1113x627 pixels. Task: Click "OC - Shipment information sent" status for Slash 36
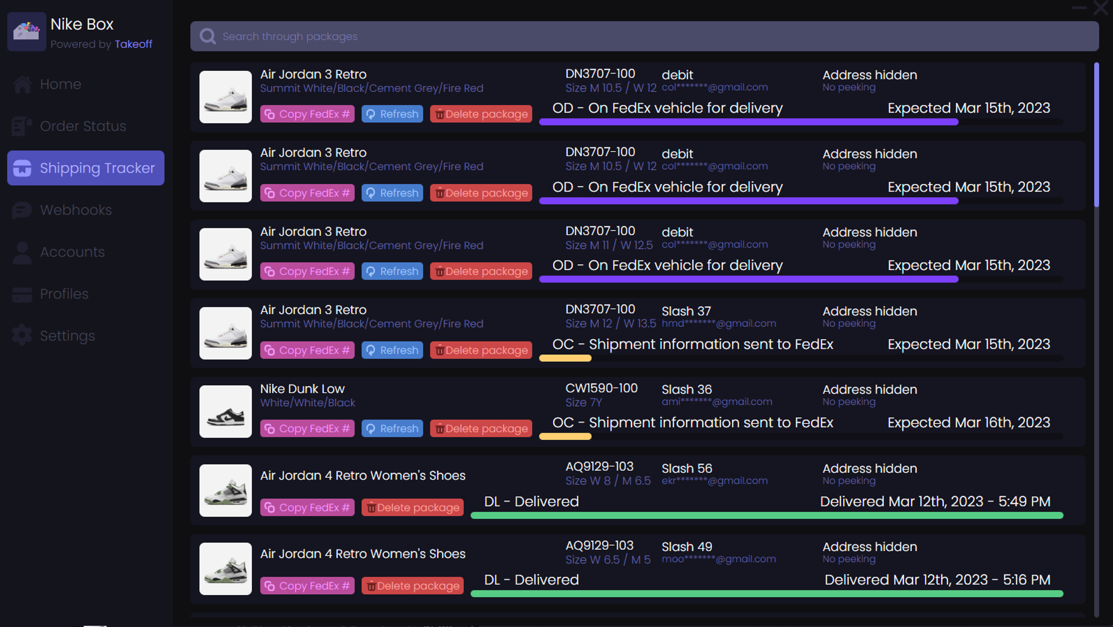[x=693, y=423]
